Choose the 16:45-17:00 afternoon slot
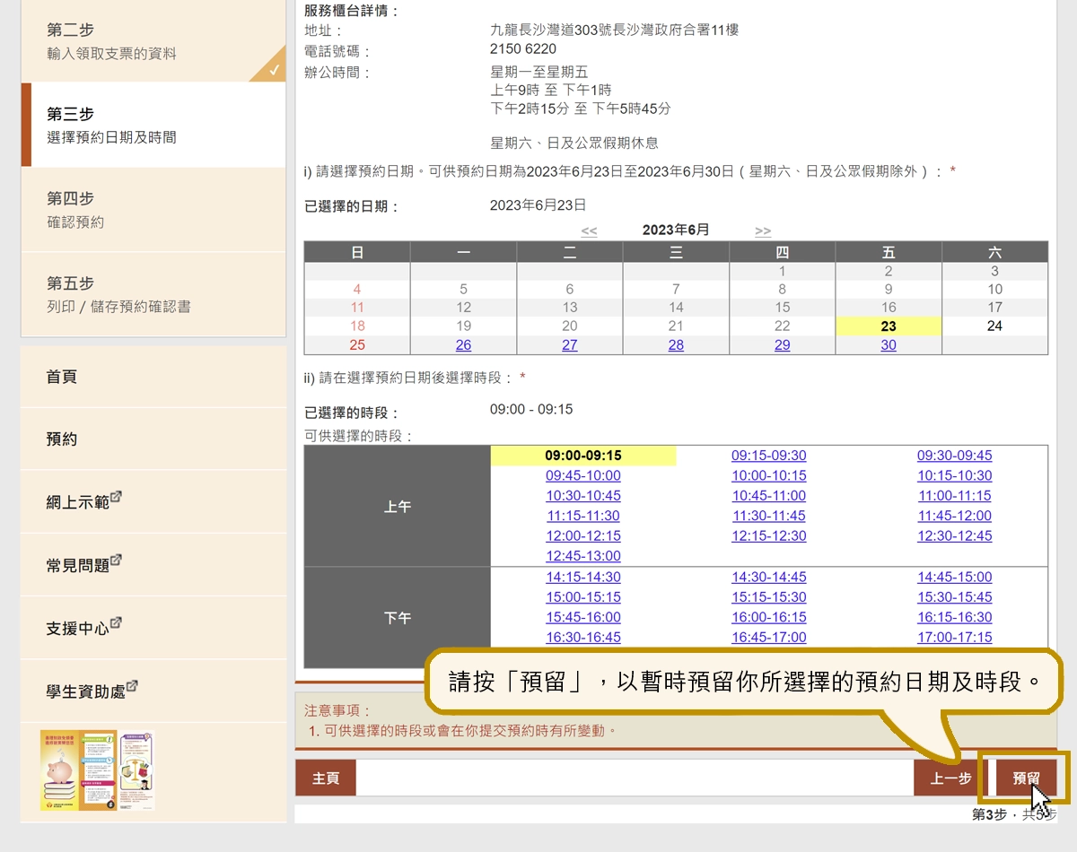1077x852 pixels. click(768, 637)
